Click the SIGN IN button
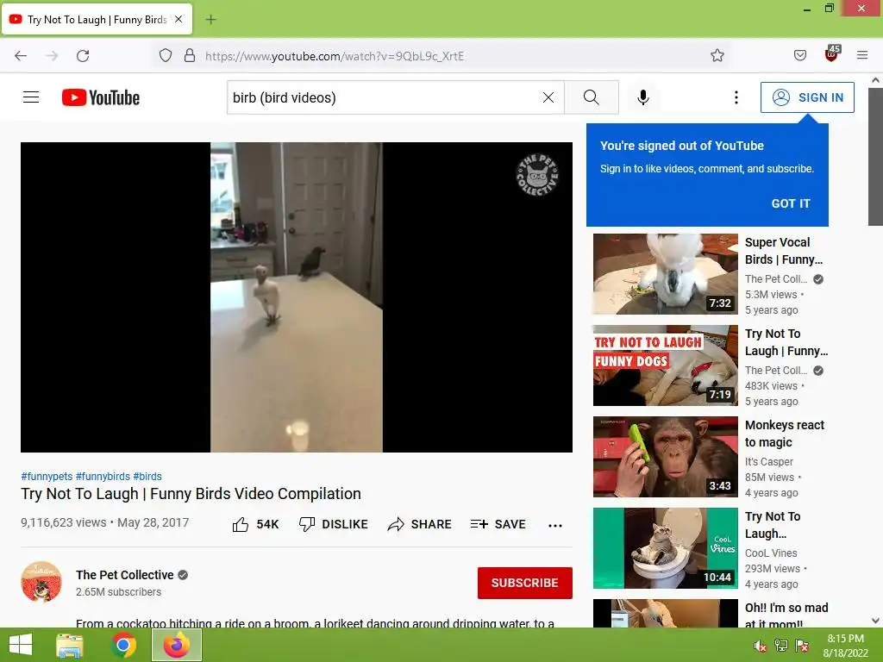Viewport: 883px width, 662px height. coord(807,97)
